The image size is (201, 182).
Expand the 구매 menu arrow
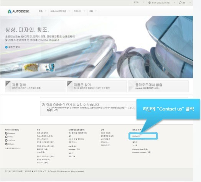96,11
